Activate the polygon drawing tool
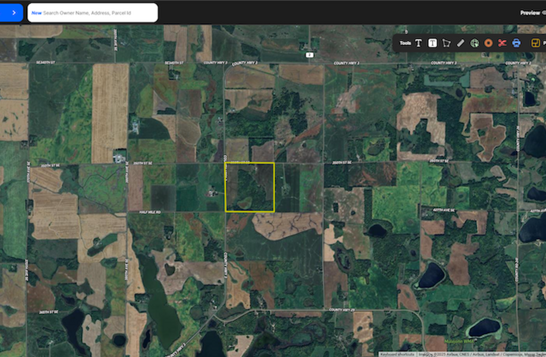The image size is (546, 357). click(446, 43)
